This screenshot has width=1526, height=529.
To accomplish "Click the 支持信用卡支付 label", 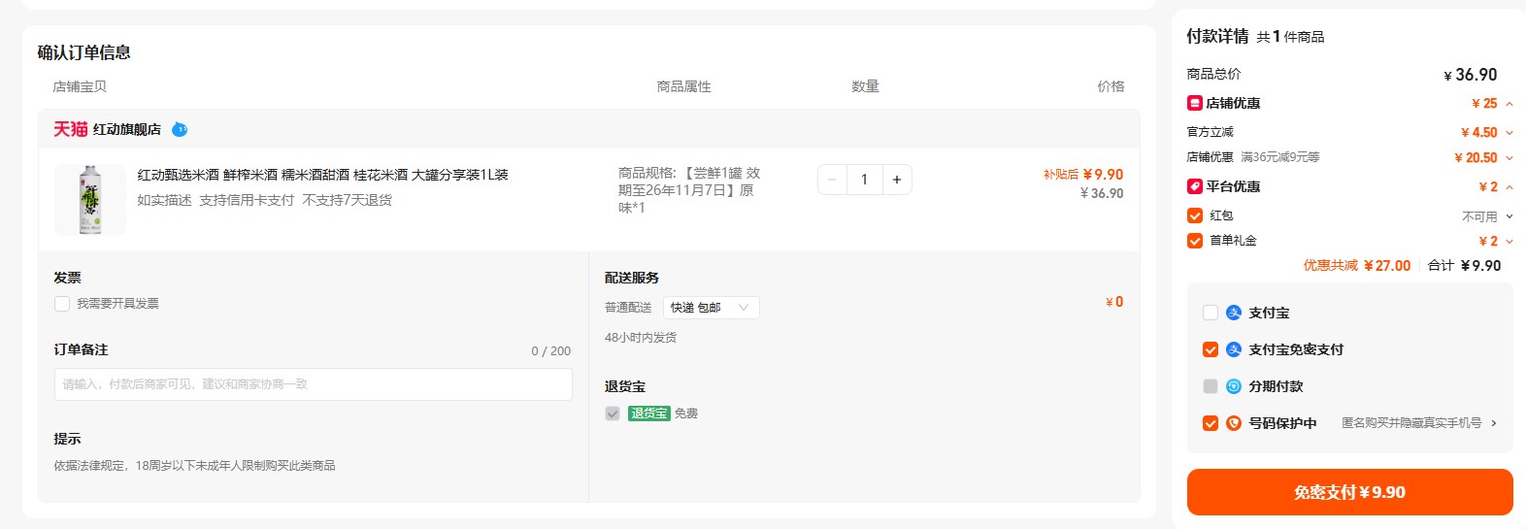I will pyautogui.click(x=247, y=200).
